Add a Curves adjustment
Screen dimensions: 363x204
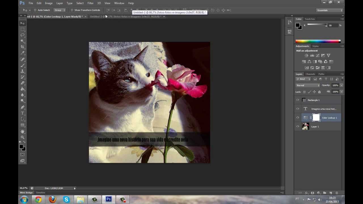317,56
